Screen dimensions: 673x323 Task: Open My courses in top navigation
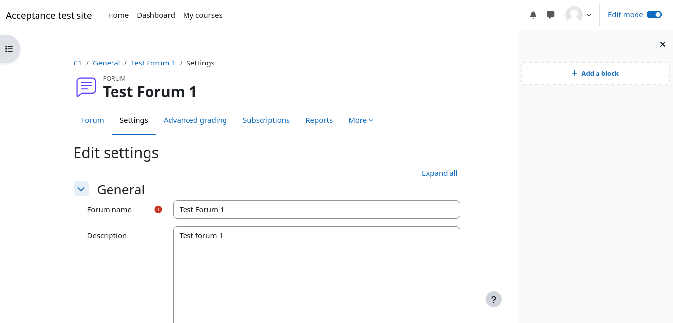[202, 15]
